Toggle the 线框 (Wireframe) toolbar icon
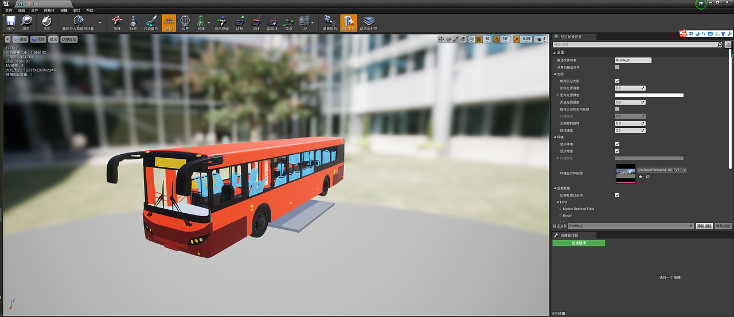This screenshot has height=317, width=734. 133,23
